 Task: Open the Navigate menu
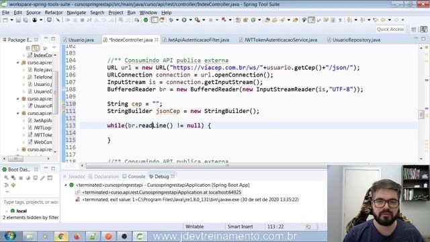point(76,13)
